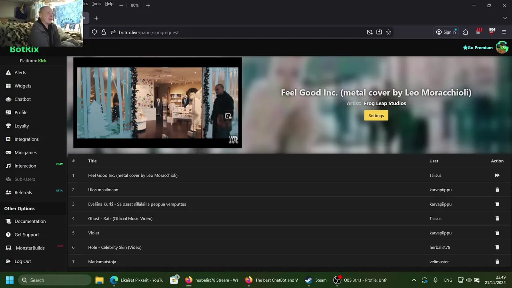Viewport: 512px width, 288px height.
Task: Go to the Chatbot section
Action: (x=22, y=99)
